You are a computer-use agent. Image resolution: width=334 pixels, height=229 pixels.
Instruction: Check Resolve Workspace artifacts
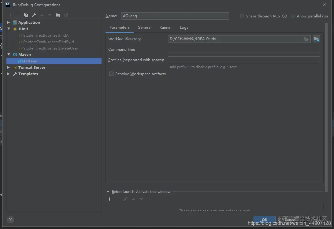111,74
